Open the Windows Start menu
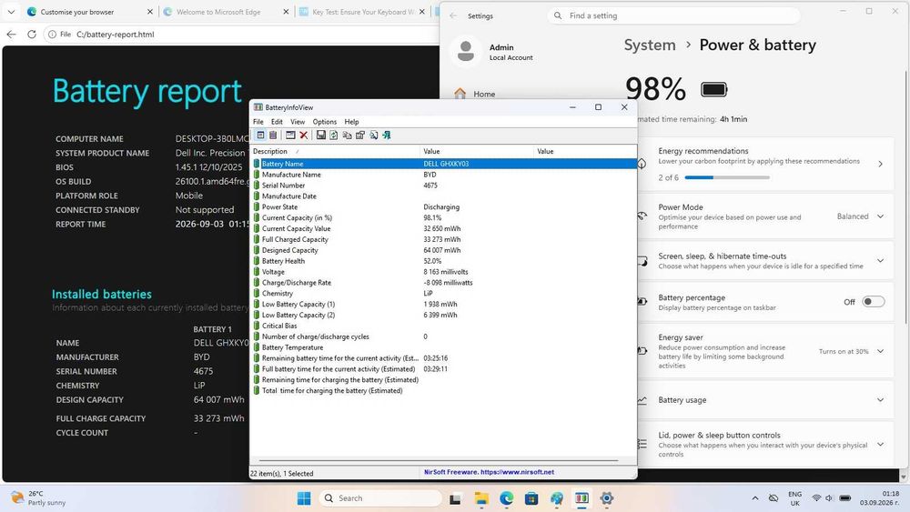910x512 pixels. (304, 498)
